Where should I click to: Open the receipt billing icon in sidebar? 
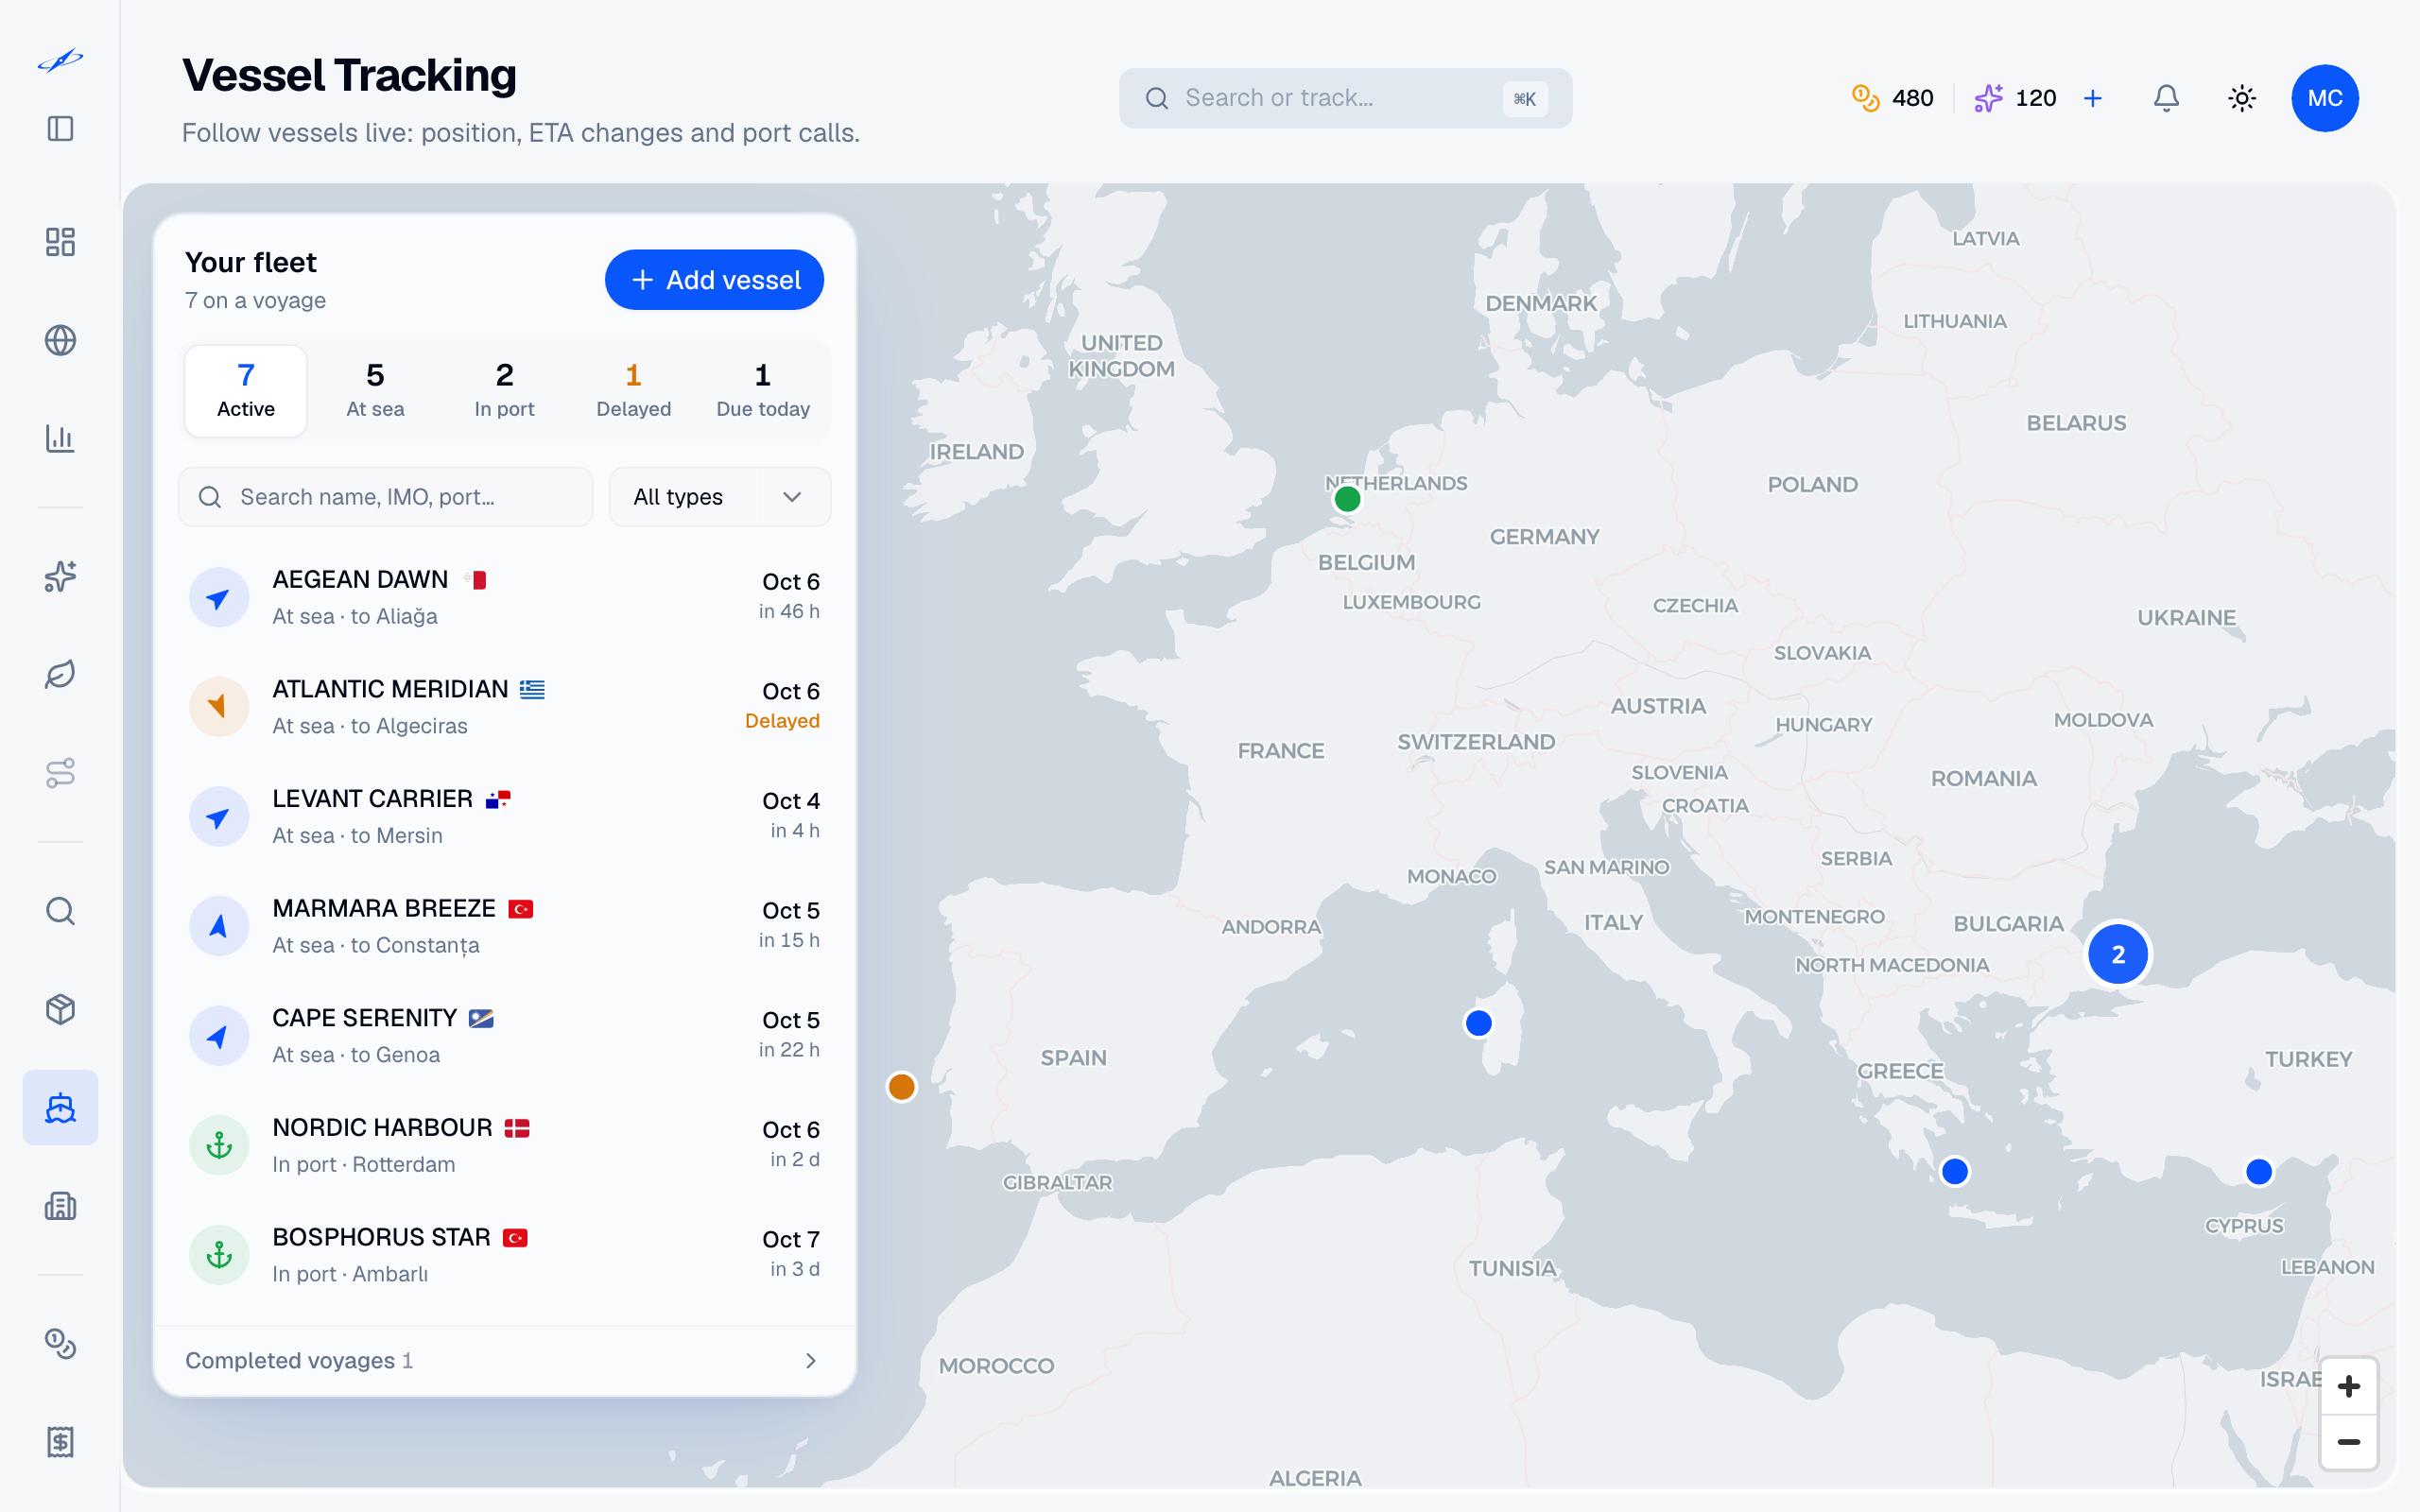tap(60, 1442)
